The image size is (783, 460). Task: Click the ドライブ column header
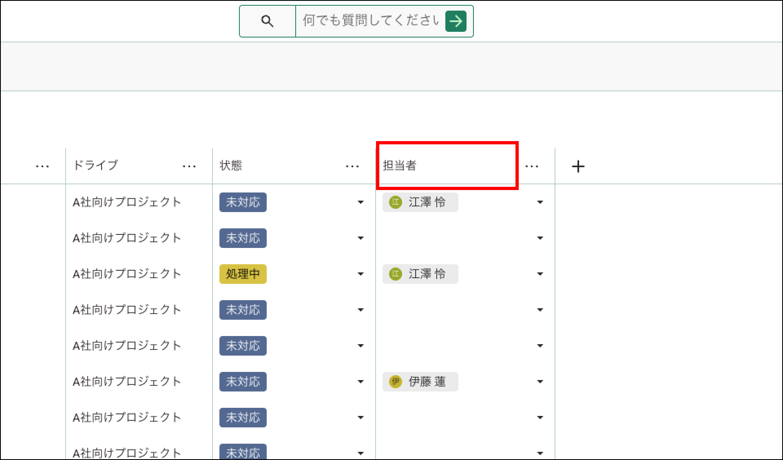pyautogui.click(x=95, y=166)
